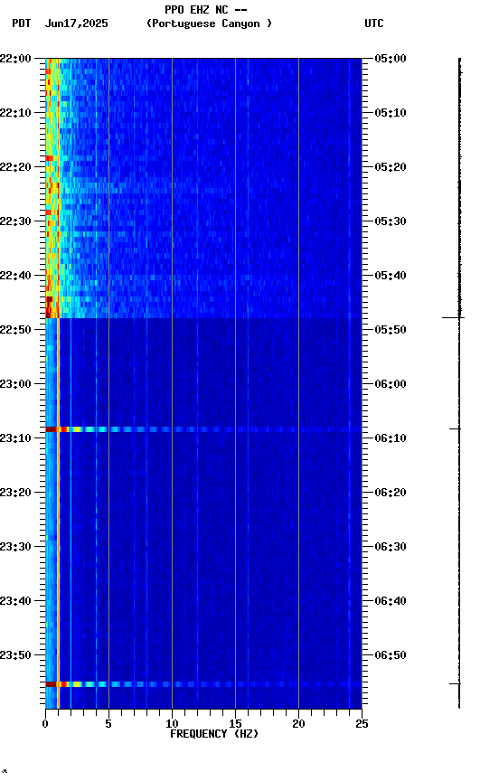Click the '(Portuguese Canyon )' station name

pos(209,24)
